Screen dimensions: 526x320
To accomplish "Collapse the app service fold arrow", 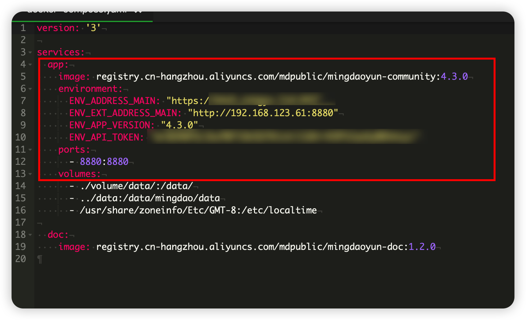I will pos(30,65).
